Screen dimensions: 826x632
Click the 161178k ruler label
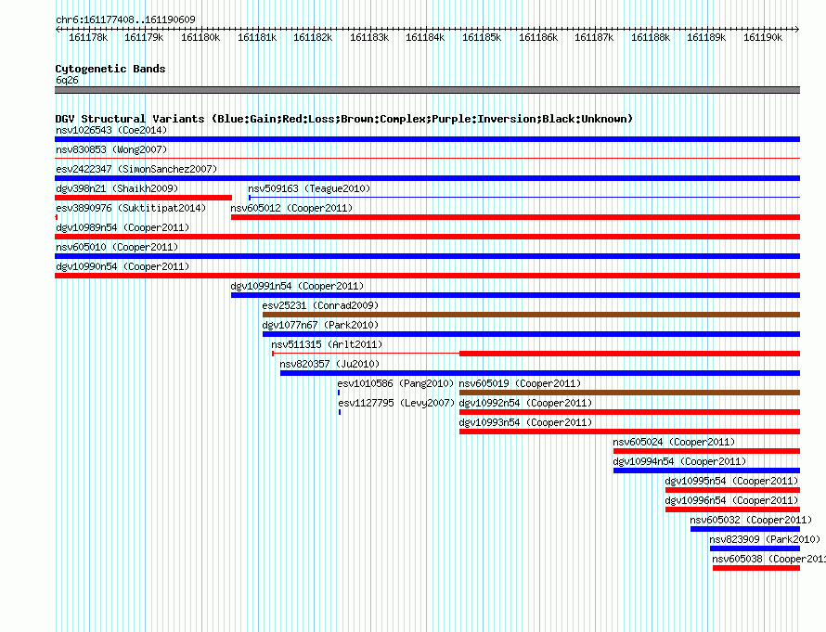(x=88, y=37)
